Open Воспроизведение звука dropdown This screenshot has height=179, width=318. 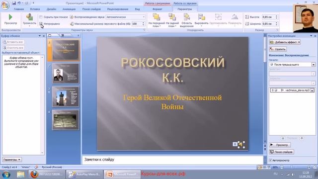click(x=144, y=17)
